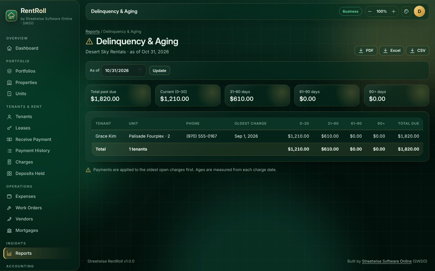Click phone number (970) 555-0167
The width and height of the screenshot is (435, 271).
[201, 136]
